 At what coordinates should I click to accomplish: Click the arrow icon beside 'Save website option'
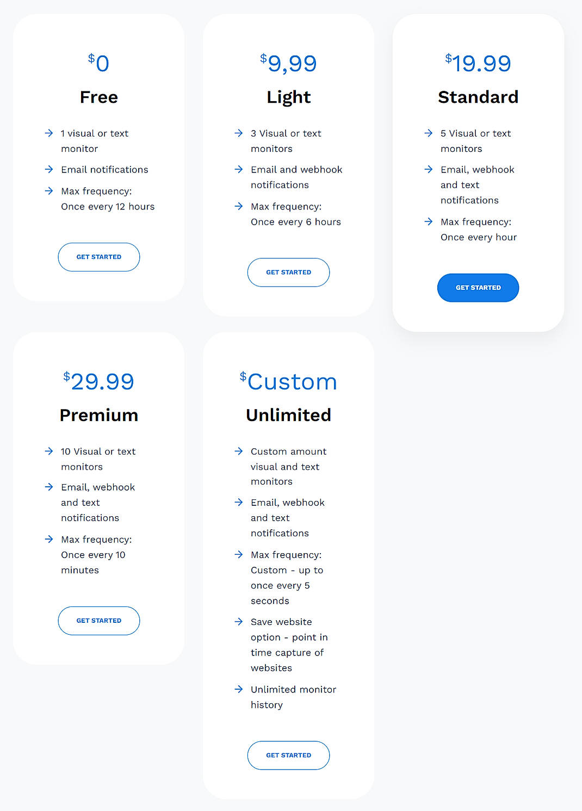pyautogui.click(x=238, y=622)
